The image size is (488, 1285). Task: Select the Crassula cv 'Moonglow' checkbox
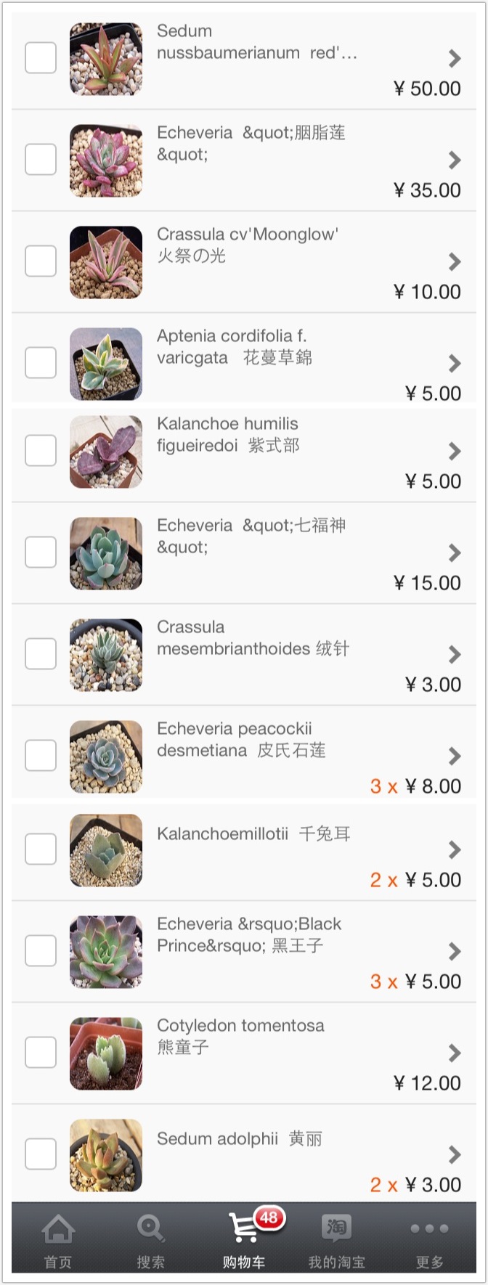[41, 261]
